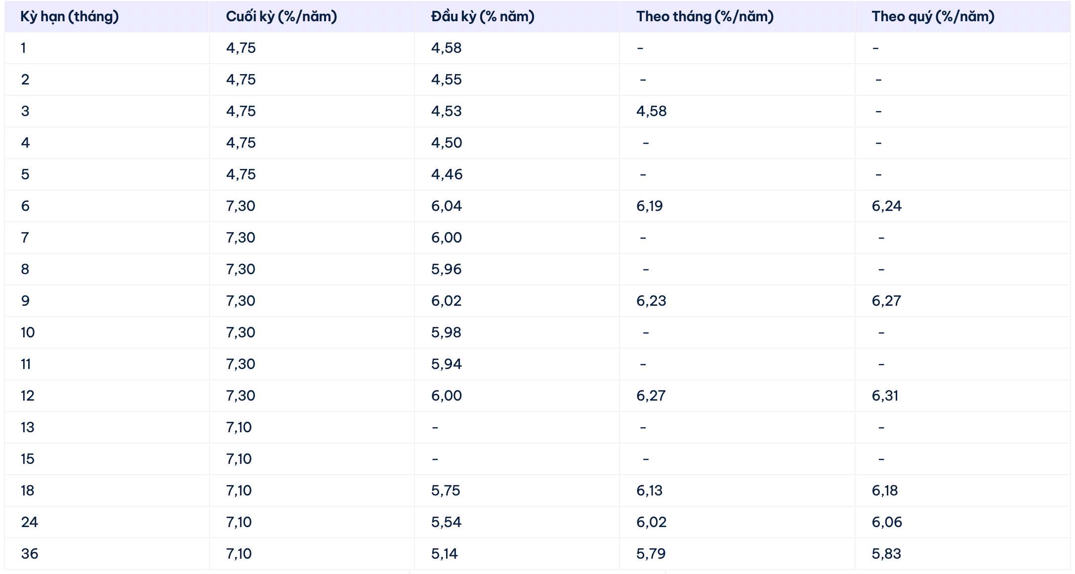The image size is (1075, 574).
Task: Click the 5,96 value in the 8-month row
Action: pos(446,270)
